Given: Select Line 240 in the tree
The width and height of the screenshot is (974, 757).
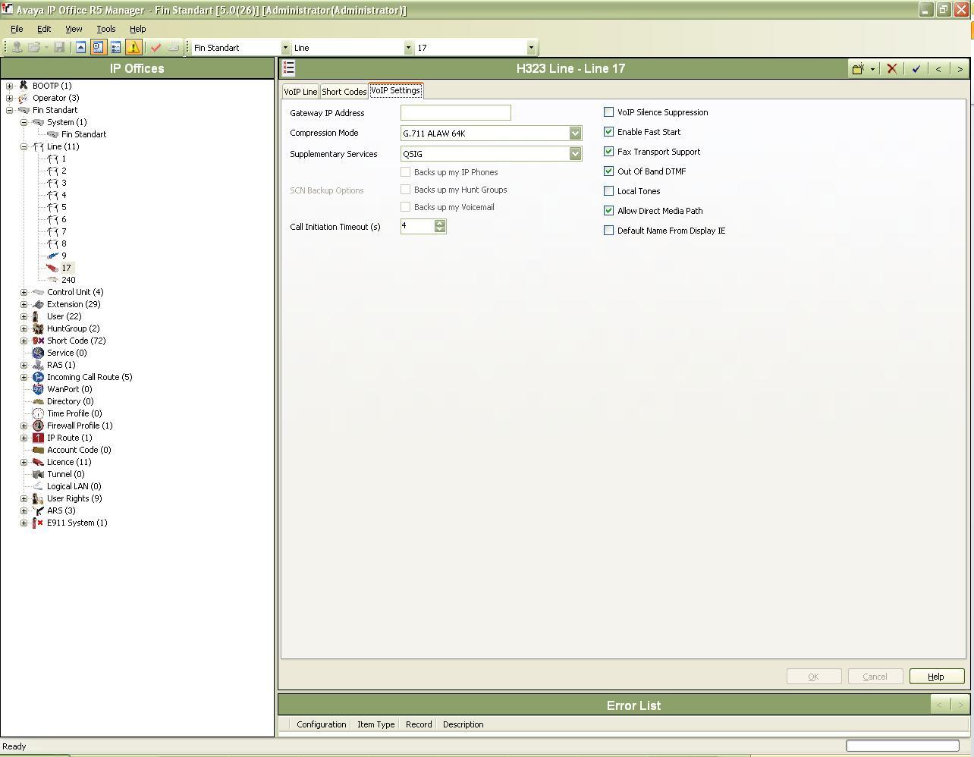Looking at the screenshot, I should pos(68,280).
